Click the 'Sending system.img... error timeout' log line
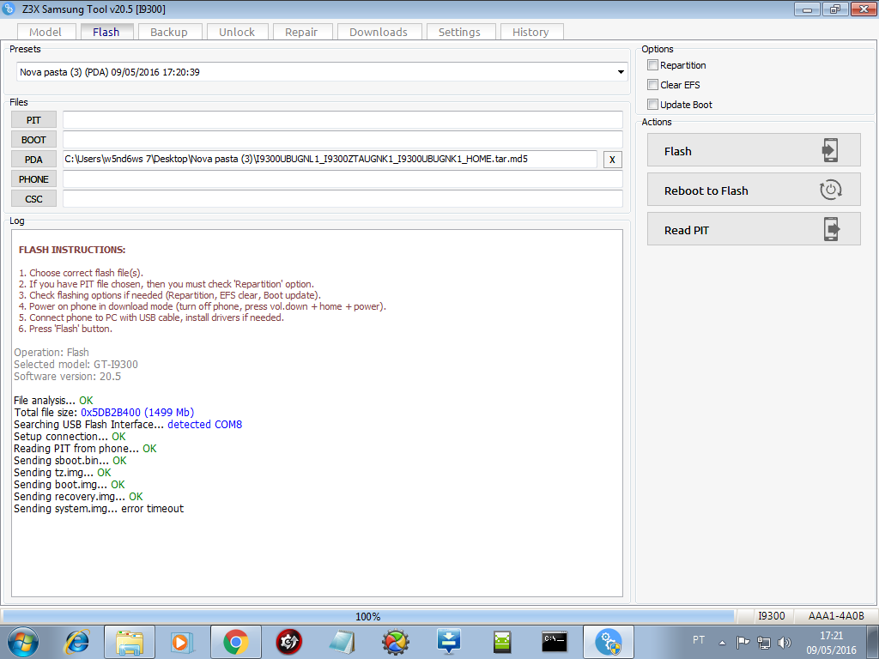Screen dimensions: 879x659 pos(99,509)
